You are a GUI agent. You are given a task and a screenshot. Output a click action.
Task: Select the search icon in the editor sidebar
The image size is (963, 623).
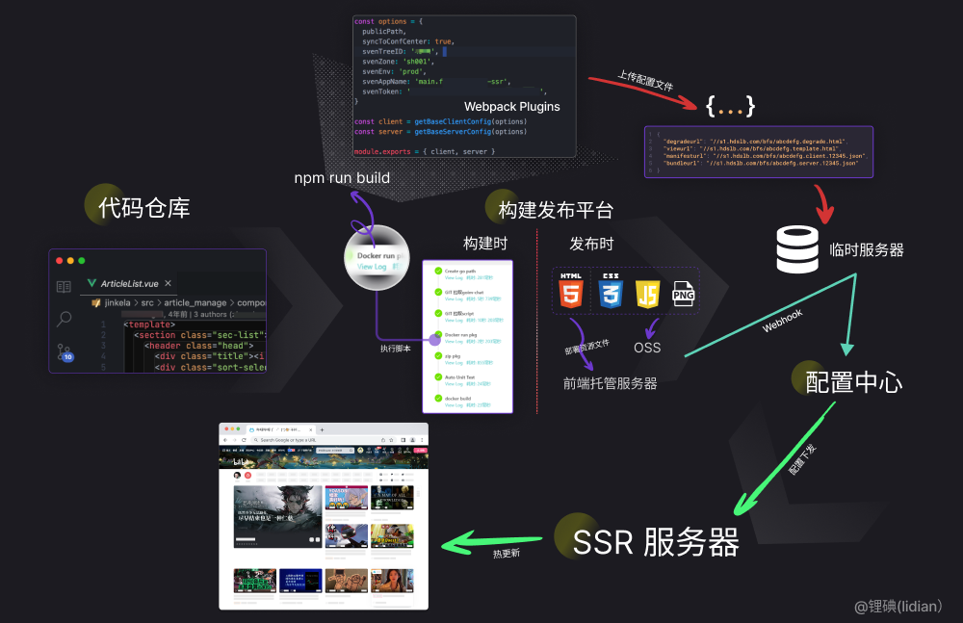pyautogui.click(x=65, y=319)
